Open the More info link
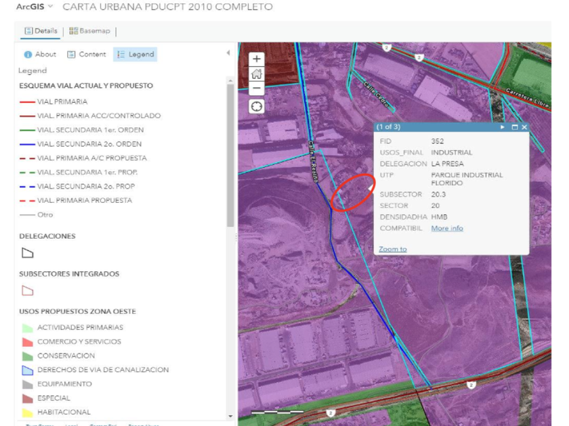The width and height of the screenshot is (569, 426). click(x=447, y=229)
